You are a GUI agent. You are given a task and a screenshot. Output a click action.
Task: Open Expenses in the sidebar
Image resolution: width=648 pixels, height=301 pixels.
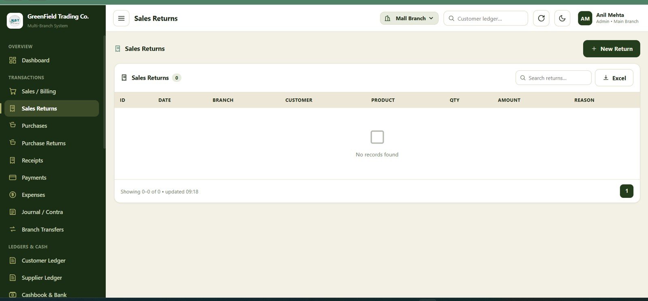(51, 195)
